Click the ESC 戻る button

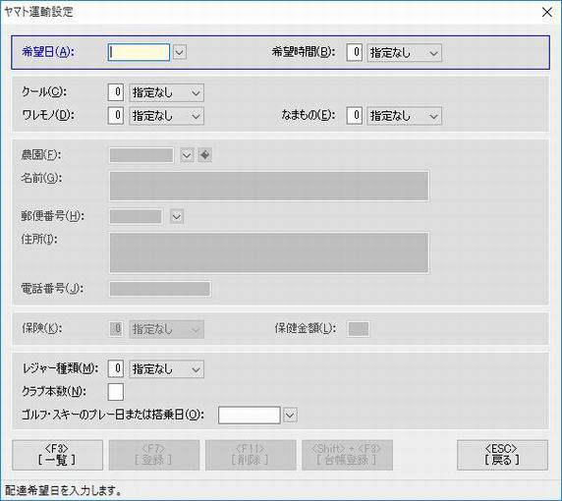[x=502, y=455]
